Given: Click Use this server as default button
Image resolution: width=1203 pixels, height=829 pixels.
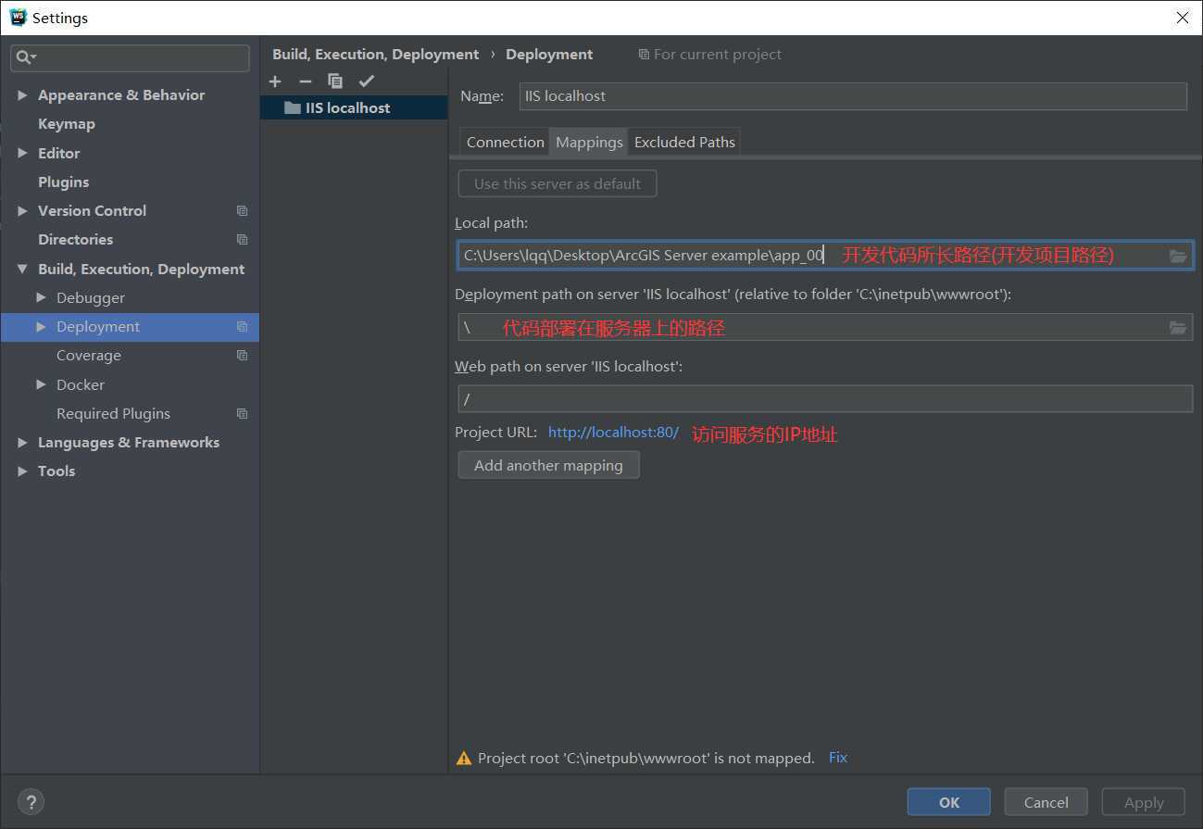Looking at the screenshot, I should (x=558, y=183).
